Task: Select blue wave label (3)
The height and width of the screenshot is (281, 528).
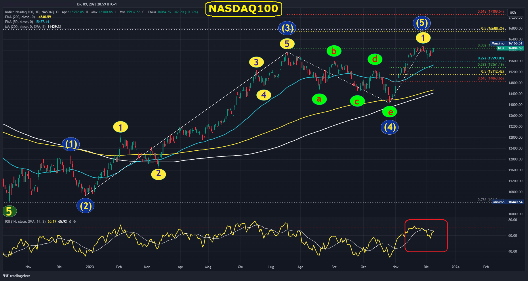Action: (287, 28)
